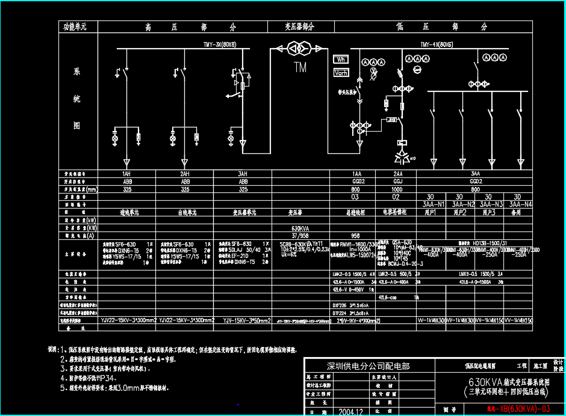566x416 pixels.
Task: Click the 2AA cabinet number cell
Action: tap(397, 174)
